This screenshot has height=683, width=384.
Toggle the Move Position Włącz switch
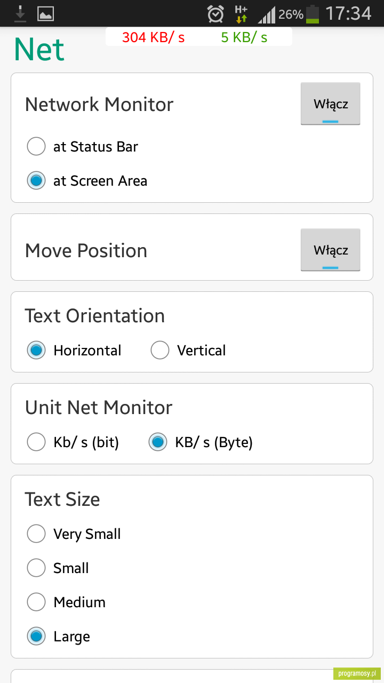coord(330,250)
